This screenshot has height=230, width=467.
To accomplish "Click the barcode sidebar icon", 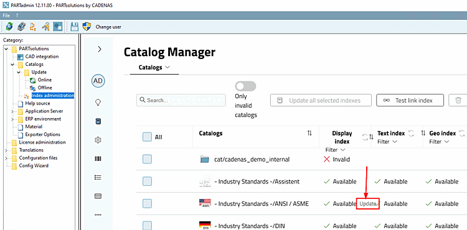I will (x=98, y=159).
